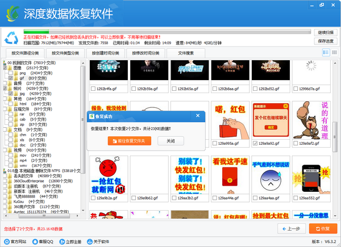341x247 pixels.
Task: Toggle the 视频 category tree checkbox
Action: click(5, 150)
